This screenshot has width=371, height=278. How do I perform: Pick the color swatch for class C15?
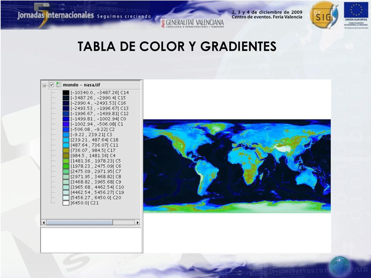tap(66, 98)
